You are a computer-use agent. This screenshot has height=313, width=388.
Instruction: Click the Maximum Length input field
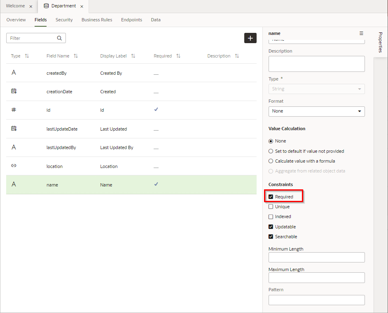pos(316,278)
